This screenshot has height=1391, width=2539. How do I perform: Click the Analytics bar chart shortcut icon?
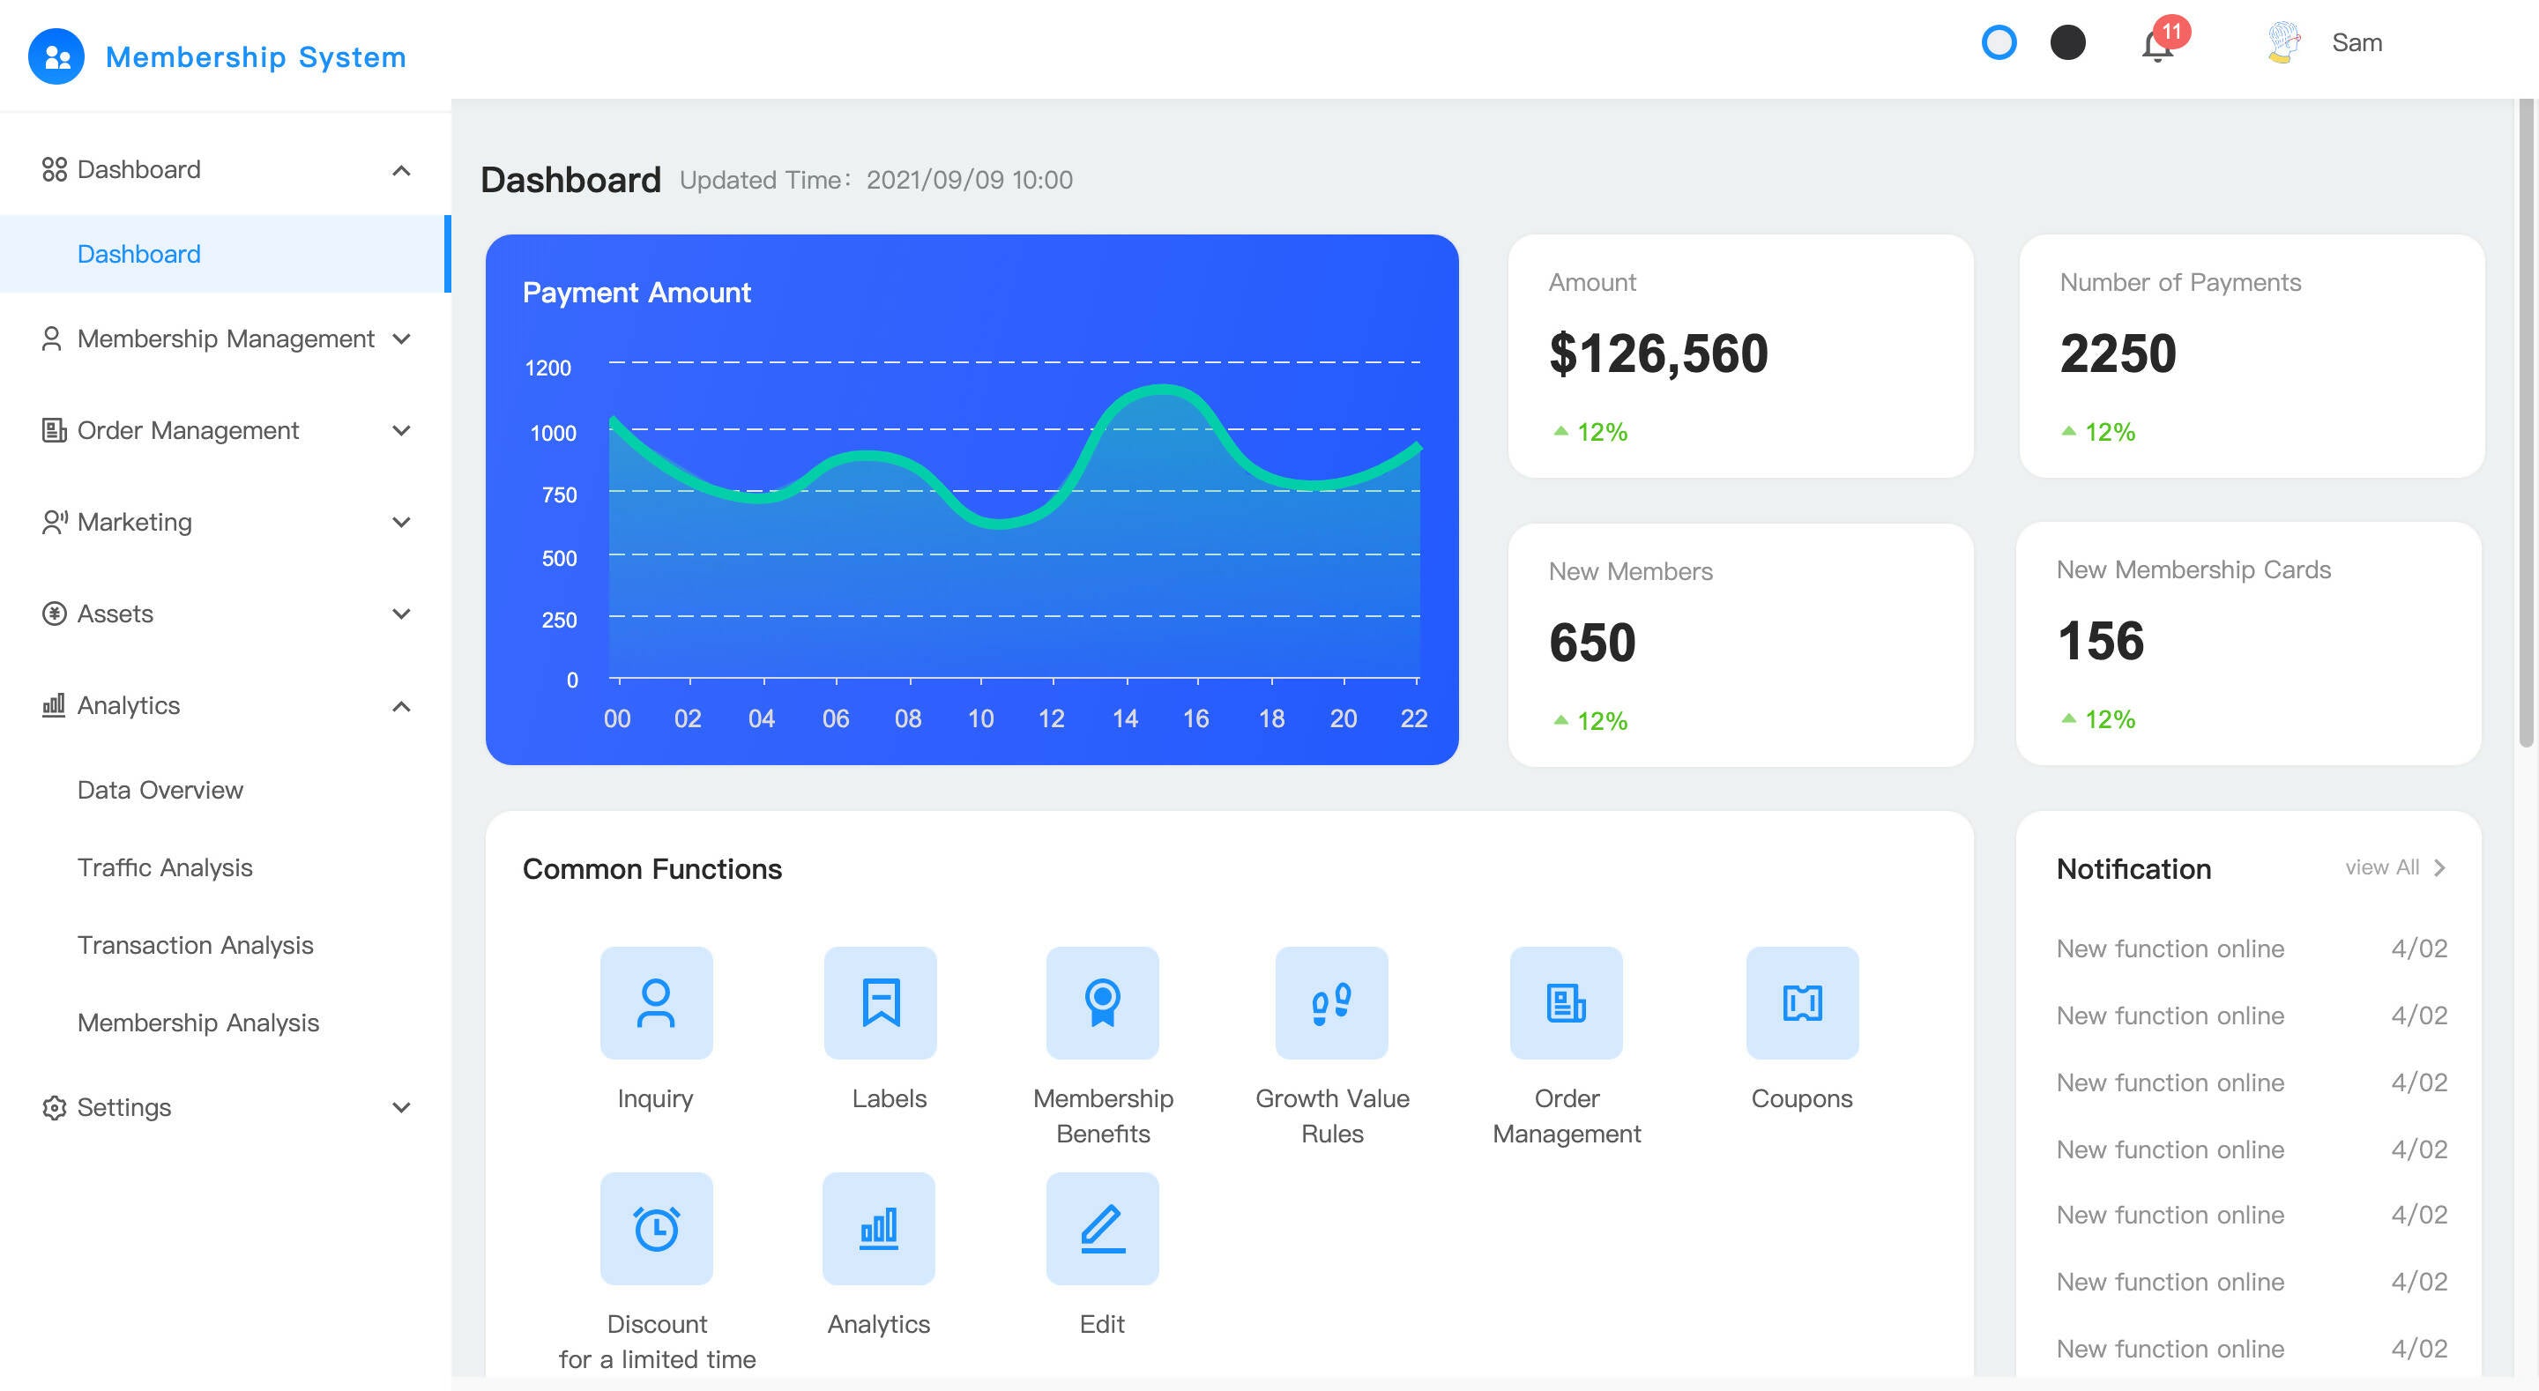pyautogui.click(x=878, y=1227)
